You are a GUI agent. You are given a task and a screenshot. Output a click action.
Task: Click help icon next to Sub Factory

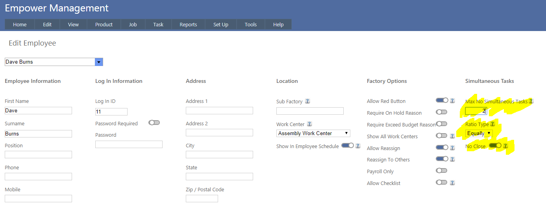pyautogui.click(x=307, y=101)
